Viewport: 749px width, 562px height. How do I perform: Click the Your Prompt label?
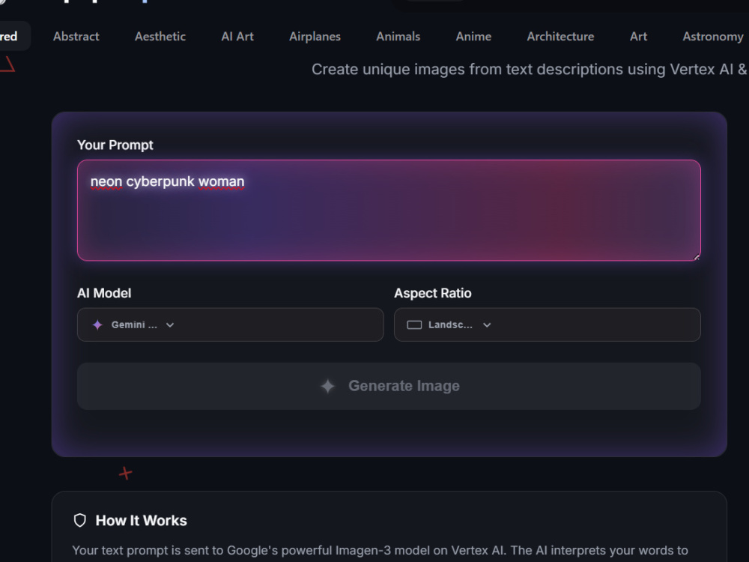115,145
